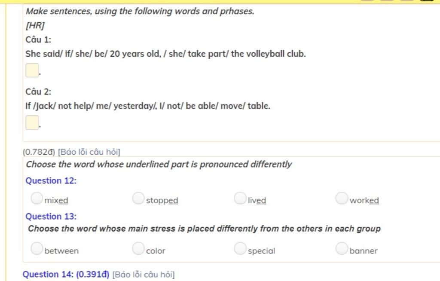Click the pronunciation instruction heading
Screen dimensions: 440x281
159,164
